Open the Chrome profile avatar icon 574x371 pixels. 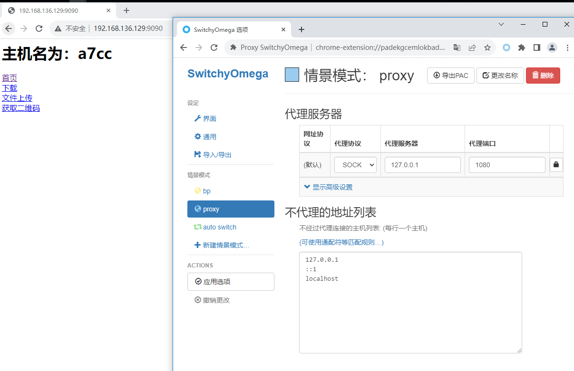tap(552, 48)
